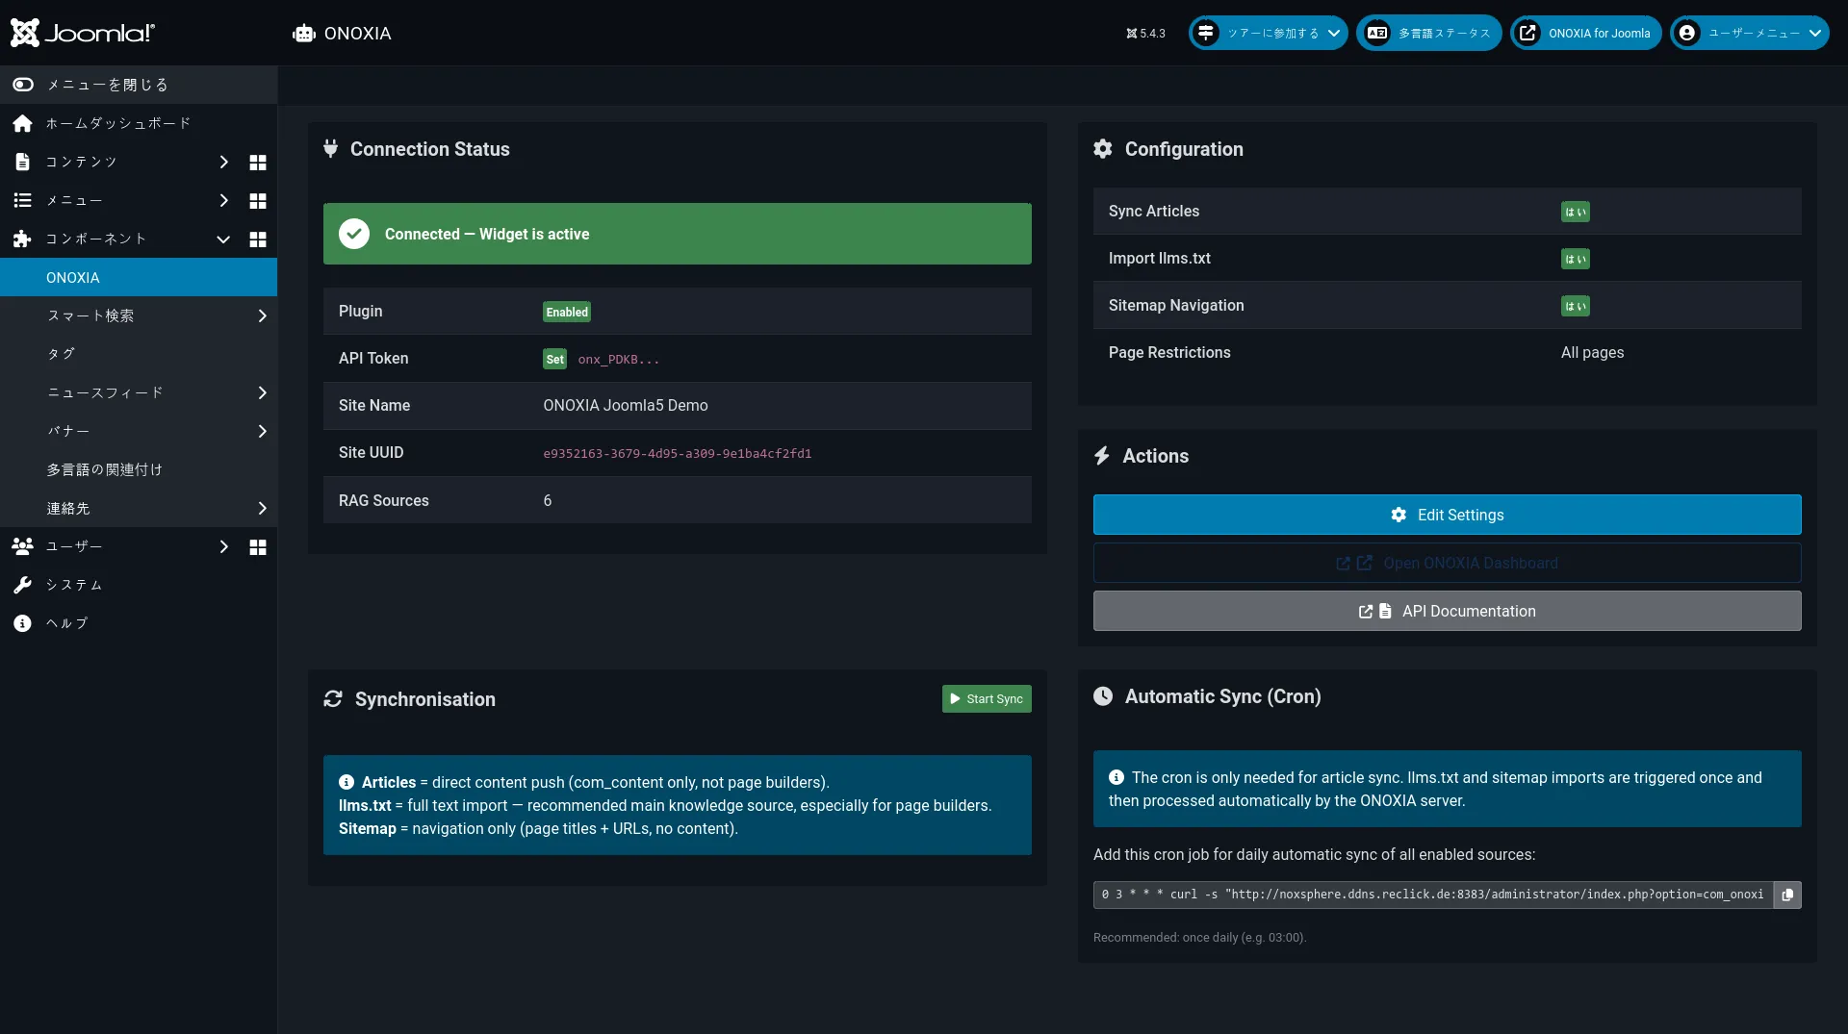
Task: Click the Configuration gear icon
Action: 1103,148
